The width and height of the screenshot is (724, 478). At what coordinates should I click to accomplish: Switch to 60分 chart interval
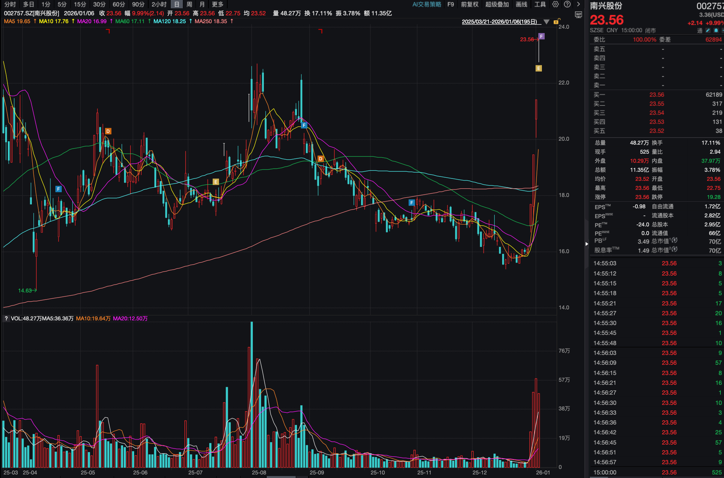119,4
